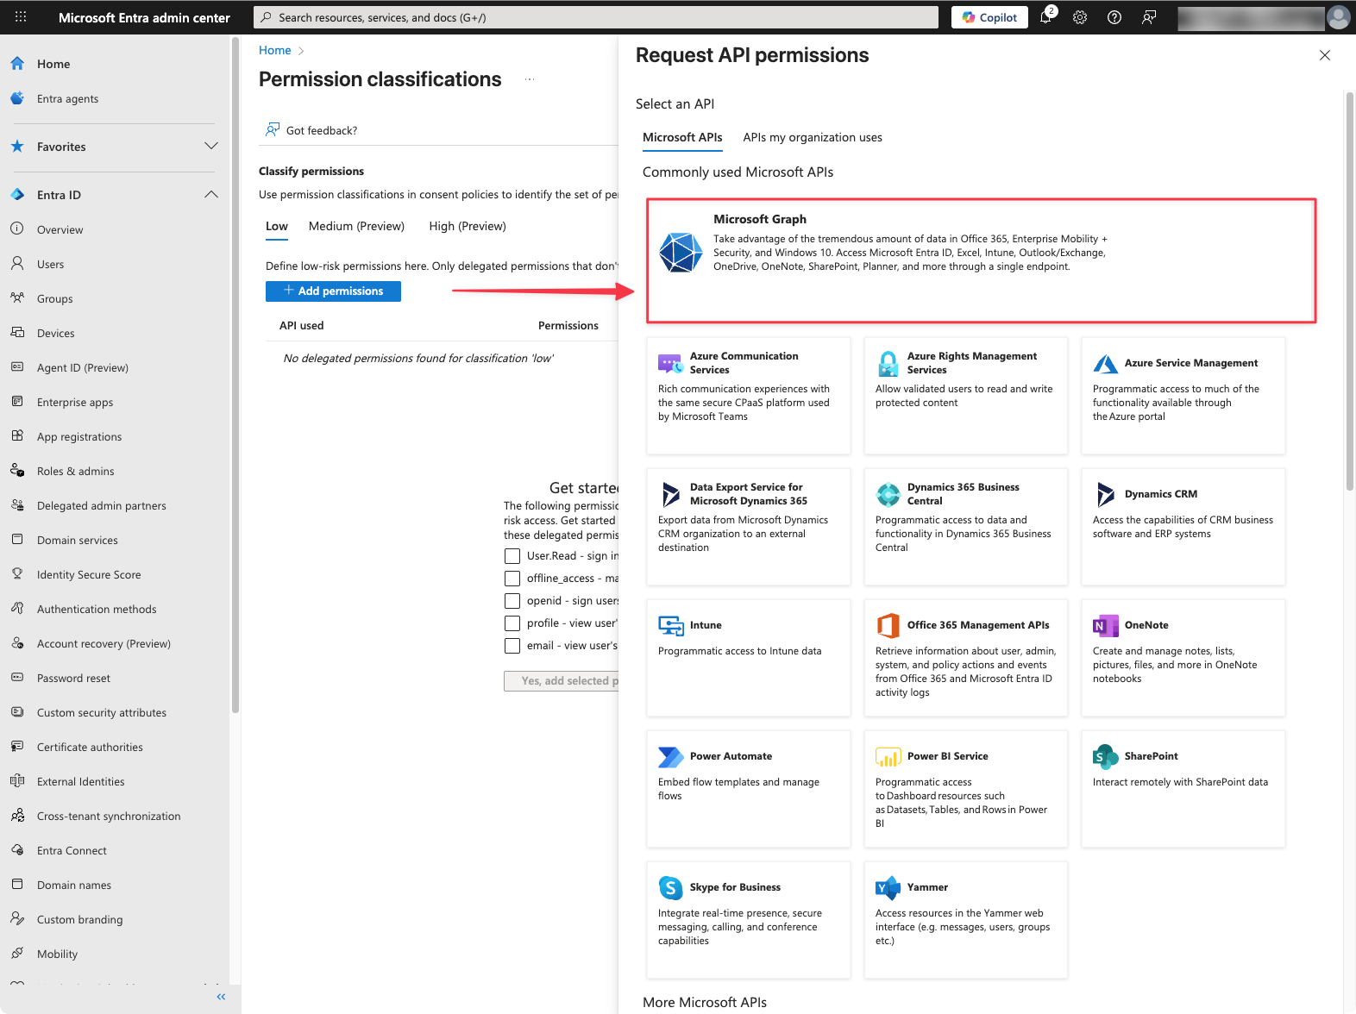Viewport: 1356px width, 1014px height.
Task: Open the app launcher waffle icon
Action: click(x=21, y=16)
